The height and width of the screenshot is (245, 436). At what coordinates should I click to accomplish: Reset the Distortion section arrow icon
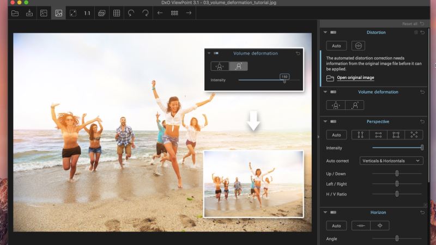coord(422,33)
